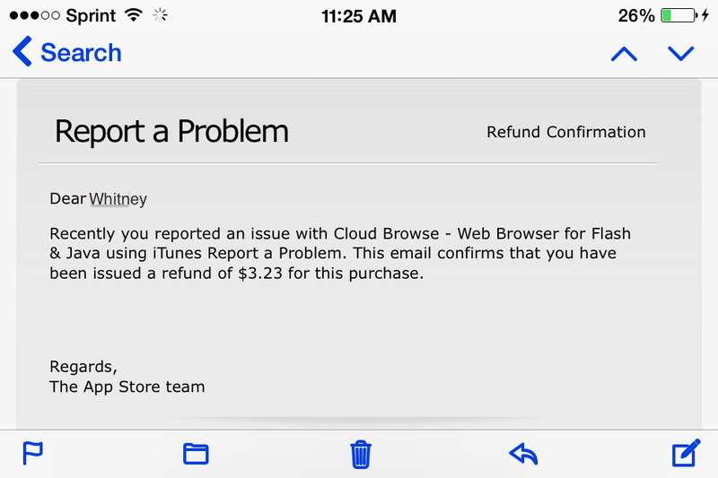This screenshot has height=478, width=718.
Task: Tap the Report a Problem heading
Action: [171, 132]
